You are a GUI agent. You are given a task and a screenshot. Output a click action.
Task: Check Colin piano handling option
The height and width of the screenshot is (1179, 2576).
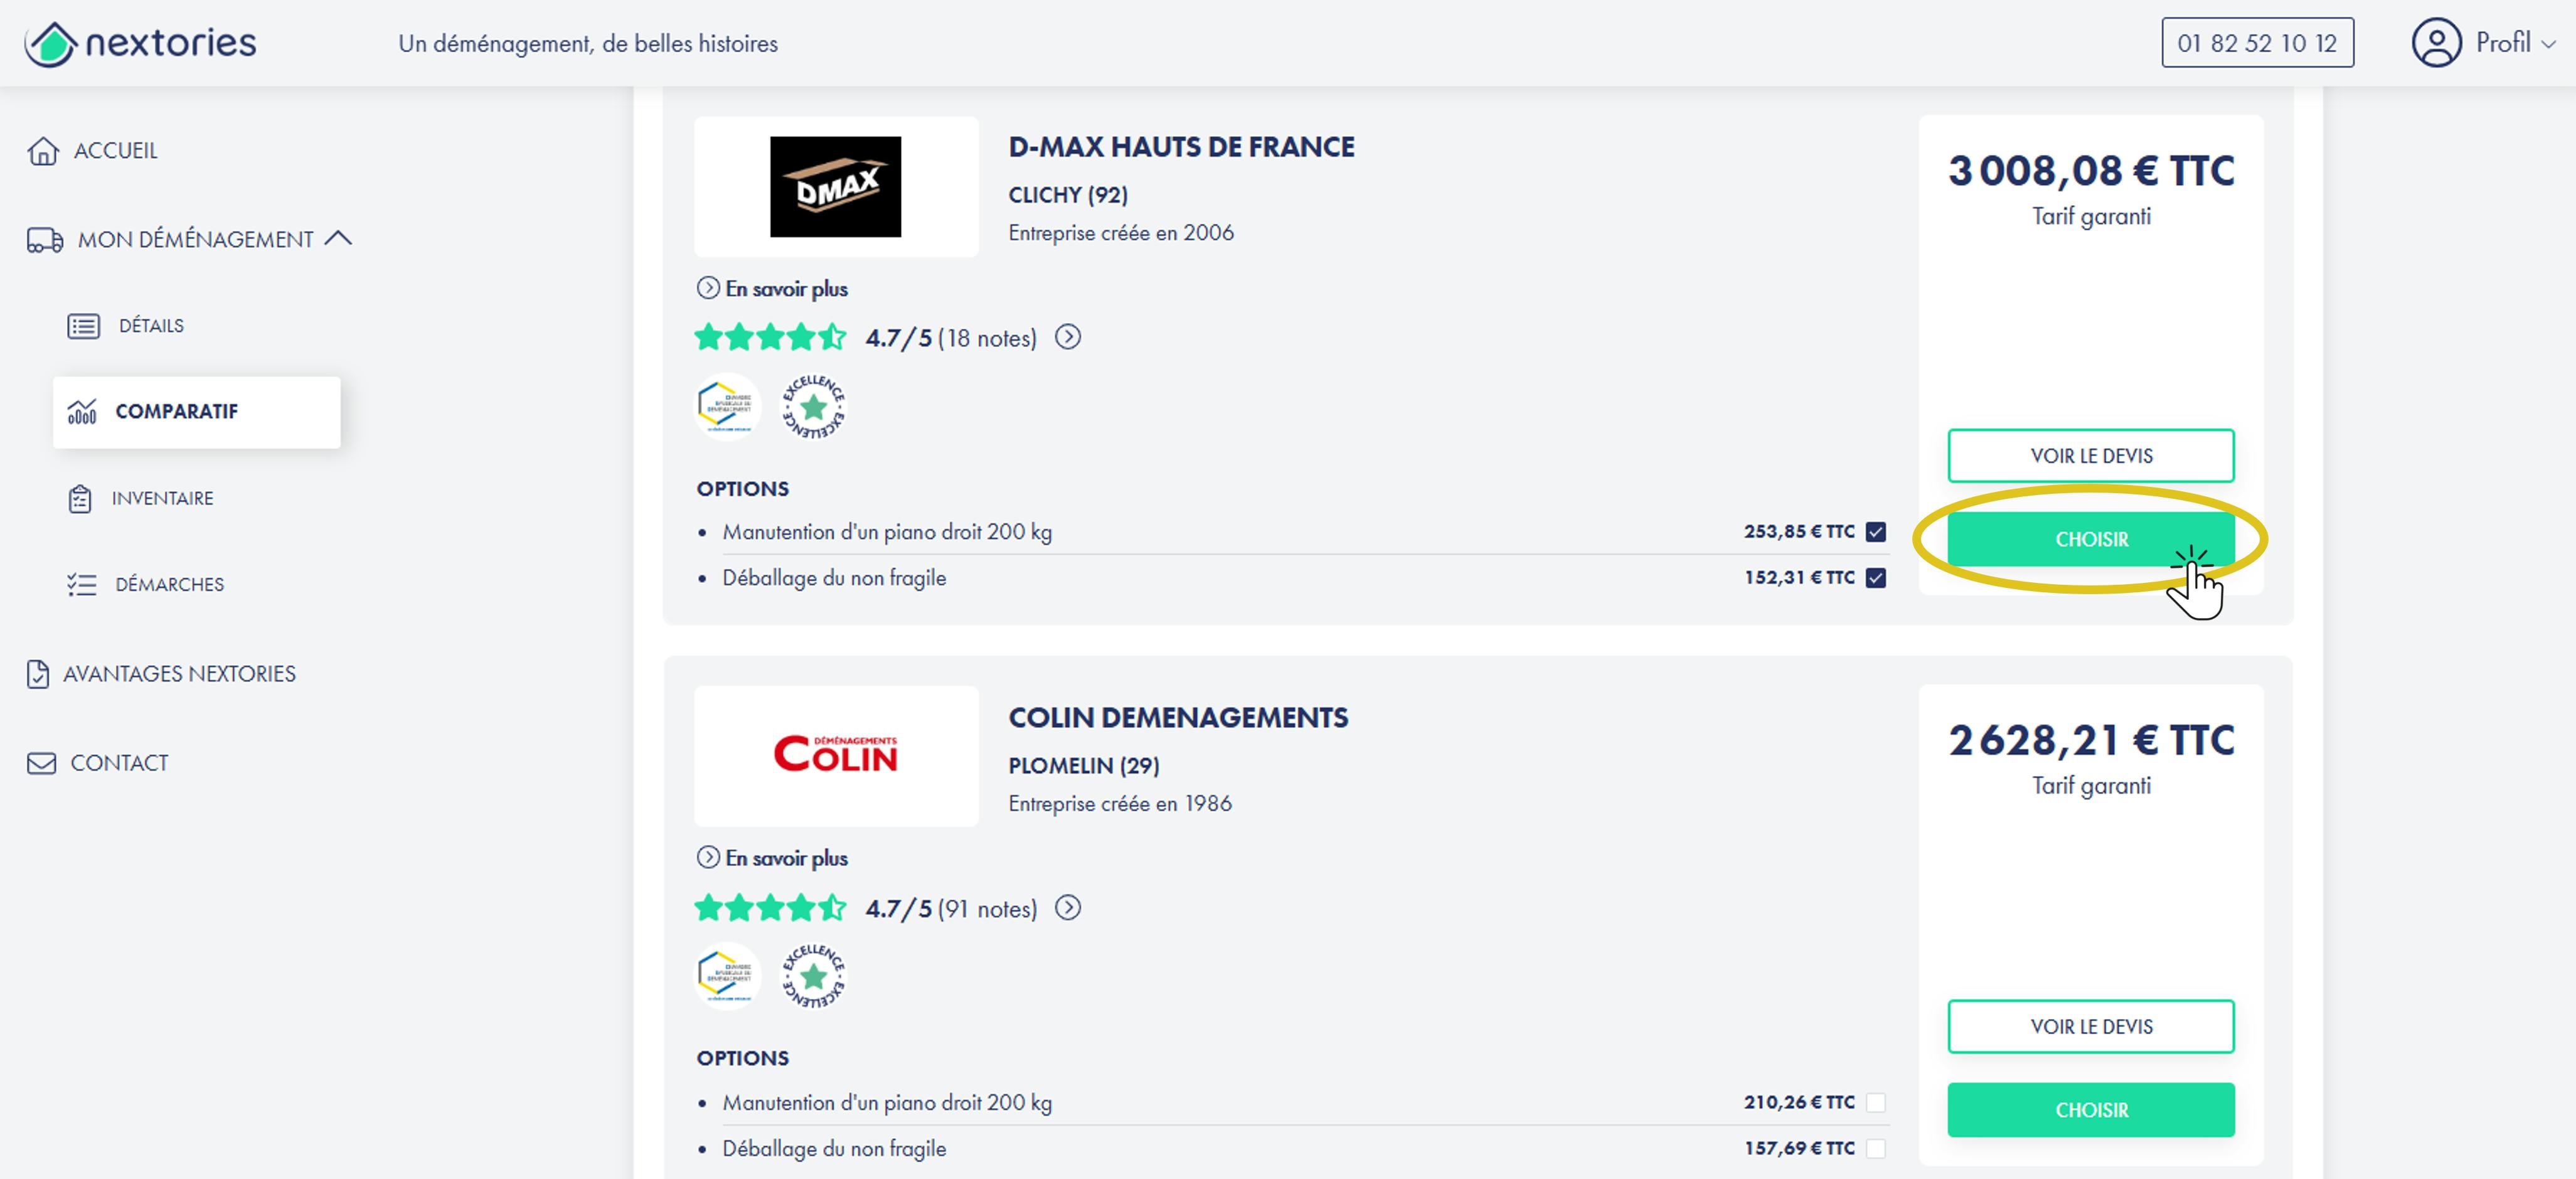coord(1875,1102)
